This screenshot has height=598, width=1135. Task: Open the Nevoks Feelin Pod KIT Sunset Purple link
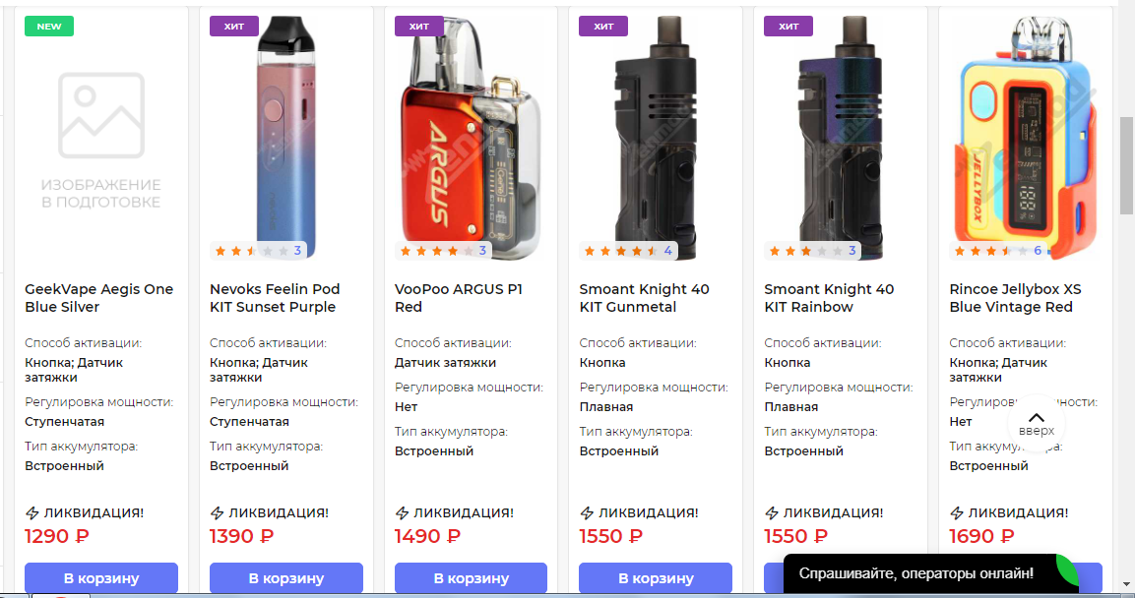click(275, 298)
